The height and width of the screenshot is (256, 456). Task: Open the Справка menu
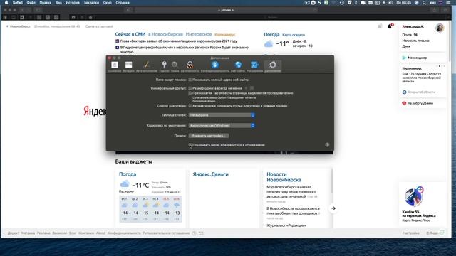pos(123,3)
